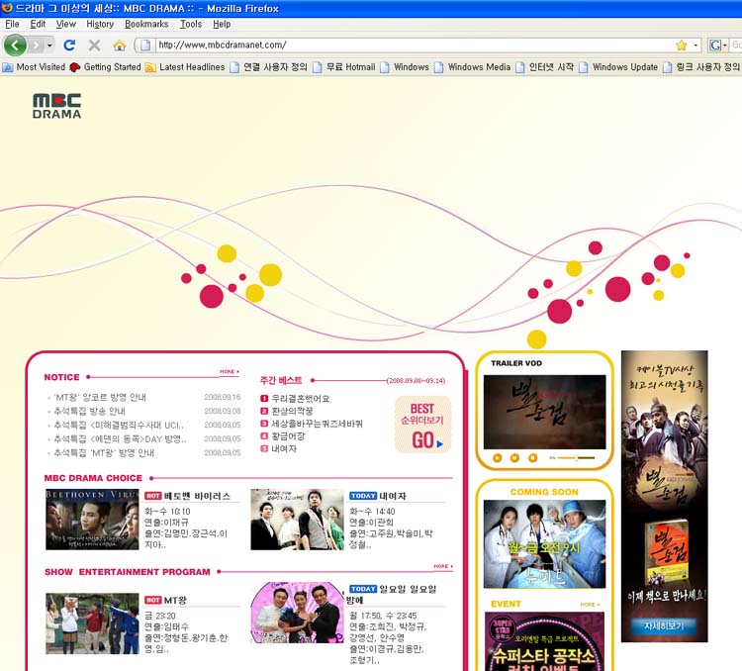Open the Edit menu
Image resolution: width=742 pixels, height=671 pixels.
point(38,24)
